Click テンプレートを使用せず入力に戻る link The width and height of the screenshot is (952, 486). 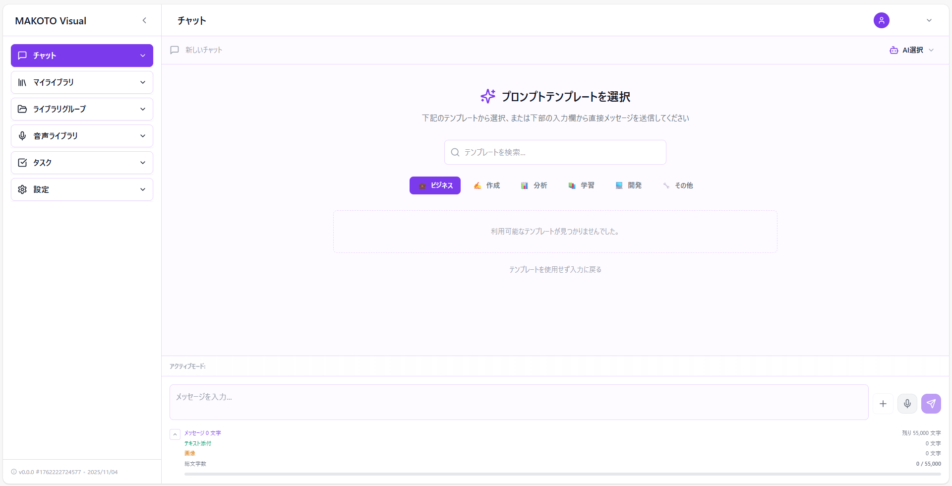pyautogui.click(x=555, y=269)
